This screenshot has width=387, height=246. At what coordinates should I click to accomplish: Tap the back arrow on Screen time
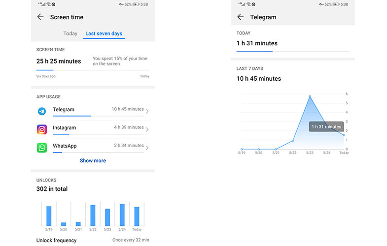click(x=40, y=17)
